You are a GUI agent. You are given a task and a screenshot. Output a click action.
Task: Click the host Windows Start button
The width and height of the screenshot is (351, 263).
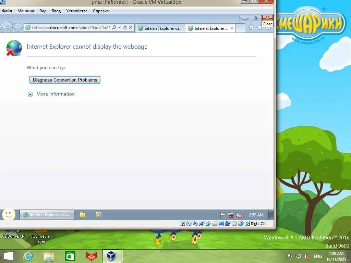click(x=9, y=256)
